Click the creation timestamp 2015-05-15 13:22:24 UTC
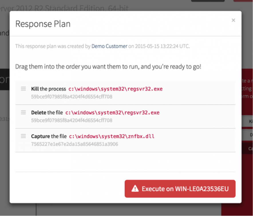The height and width of the screenshot is (216, 253). [162, 46]
